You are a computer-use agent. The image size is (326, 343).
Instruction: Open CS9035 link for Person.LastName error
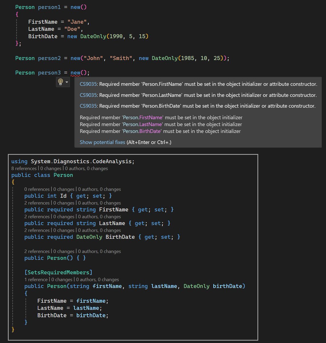coord(88,95)
